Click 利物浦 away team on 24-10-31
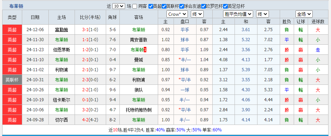 pyautogui.click(x=139, y=80)
